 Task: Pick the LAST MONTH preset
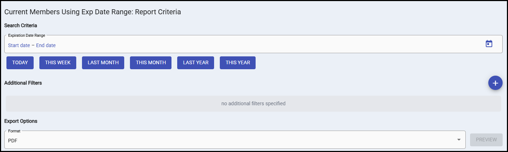tap(103, 63)
